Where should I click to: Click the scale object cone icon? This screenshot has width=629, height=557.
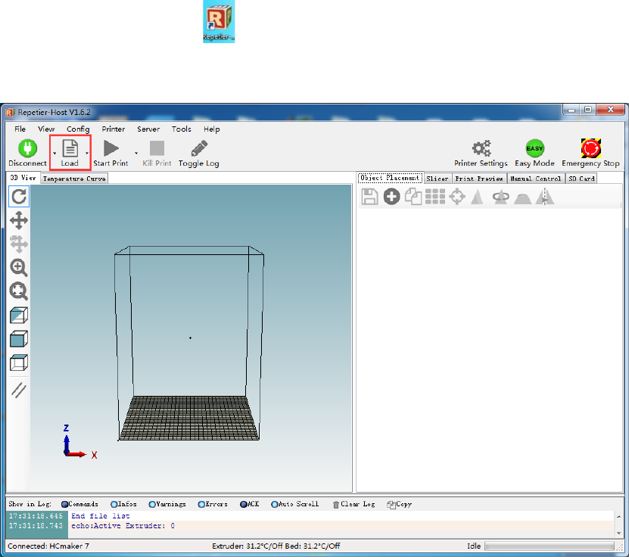478,197
